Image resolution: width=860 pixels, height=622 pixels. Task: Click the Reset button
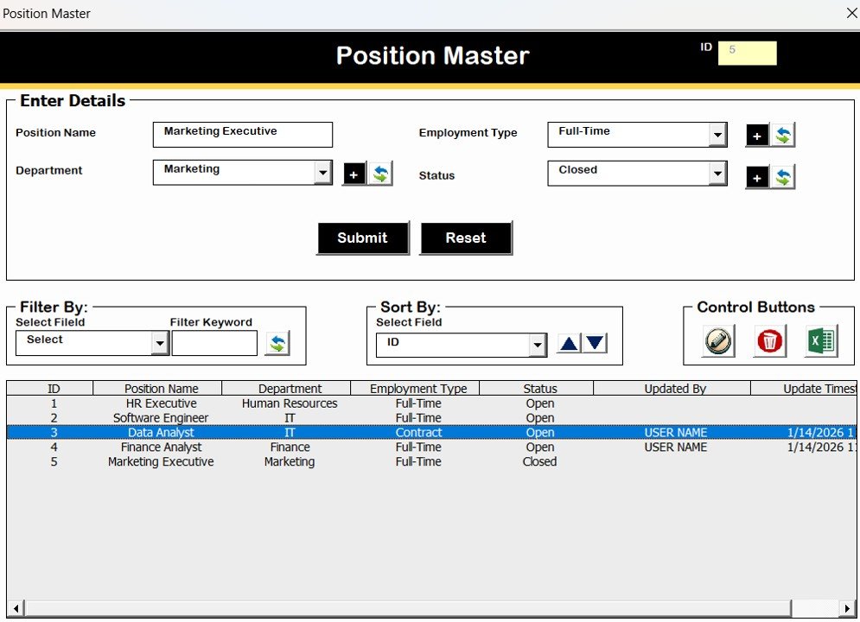[466, 238]
